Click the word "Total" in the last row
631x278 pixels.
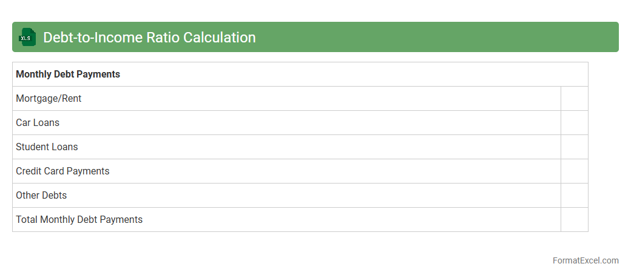pos(27,220)
